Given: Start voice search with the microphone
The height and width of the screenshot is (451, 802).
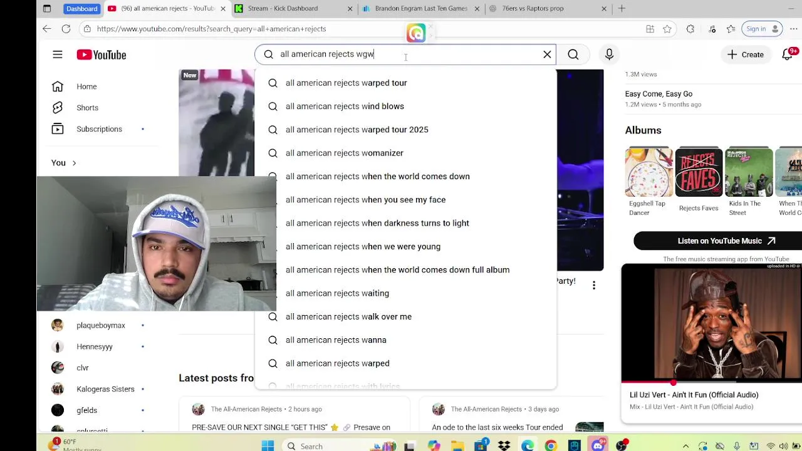Looking at the screenshot, I should [609, 54].
